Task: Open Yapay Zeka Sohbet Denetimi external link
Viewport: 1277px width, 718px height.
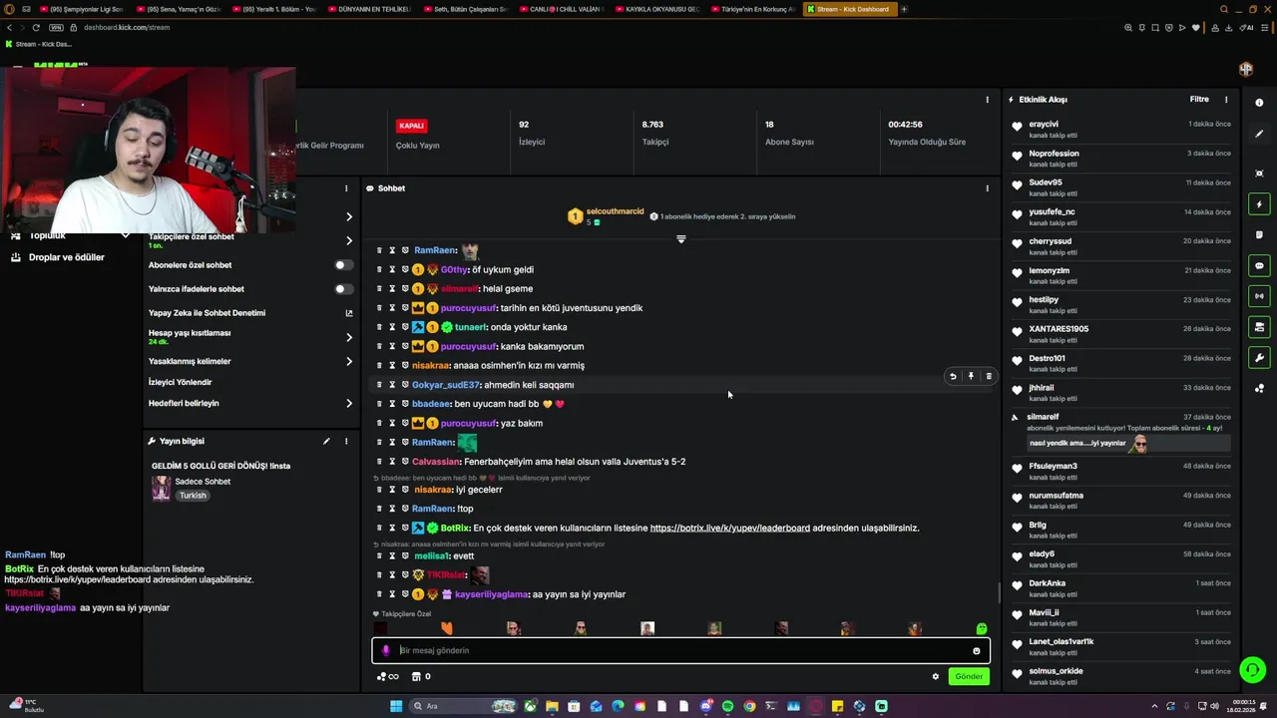Action: pyautogui.click(x=349, y=313)
